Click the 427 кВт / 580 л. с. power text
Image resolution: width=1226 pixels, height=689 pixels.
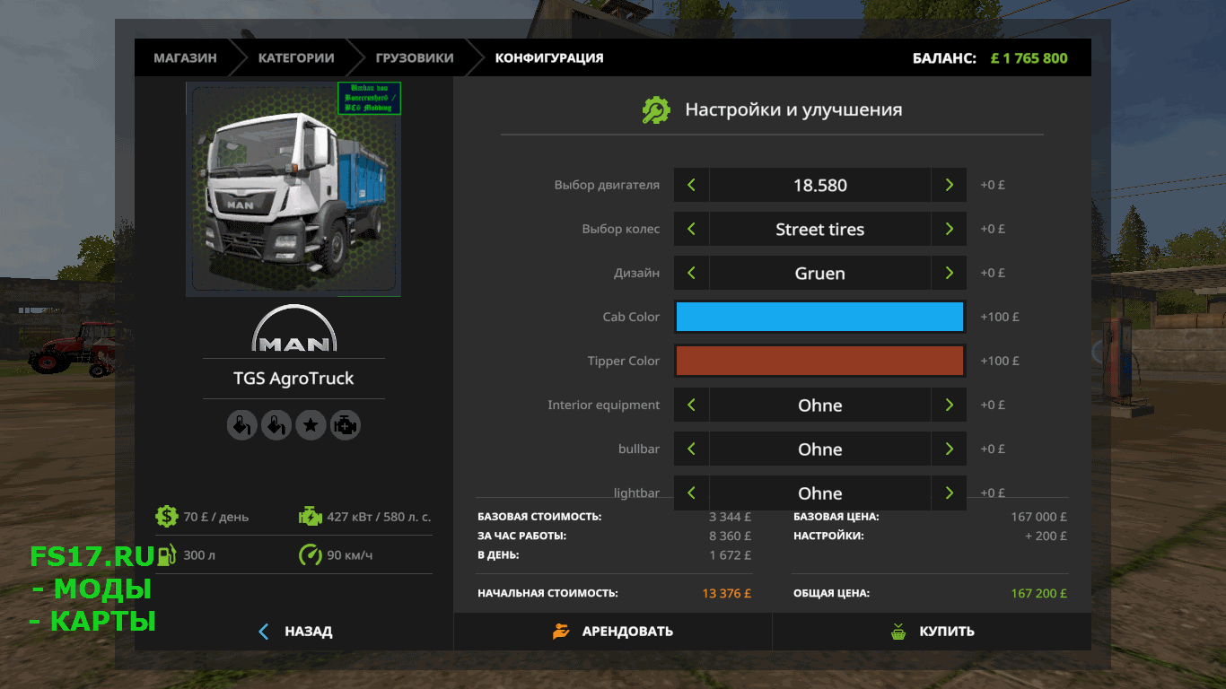click(379, 517)
